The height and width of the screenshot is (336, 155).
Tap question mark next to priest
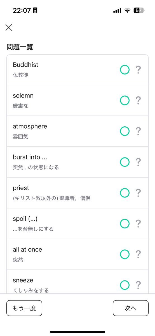click(138, 193)
